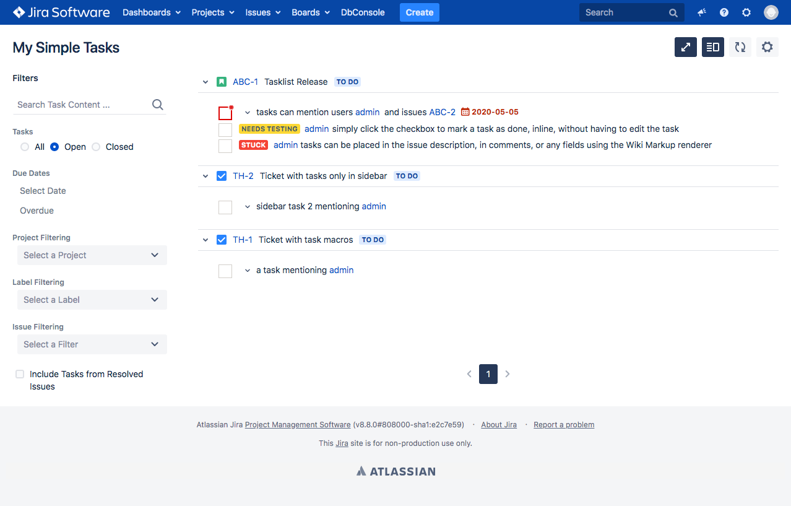This screenshot has height=506, width=791.
Task: Enable Include Tasks from Resolved Issues
Action: click(20, 374)
